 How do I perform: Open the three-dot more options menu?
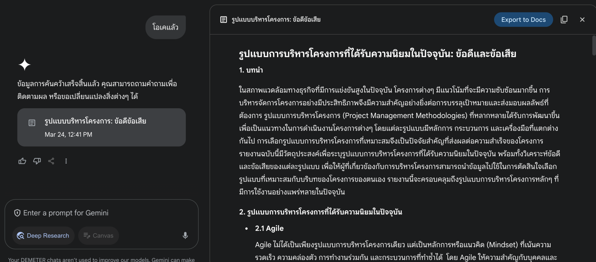point(66,161)
